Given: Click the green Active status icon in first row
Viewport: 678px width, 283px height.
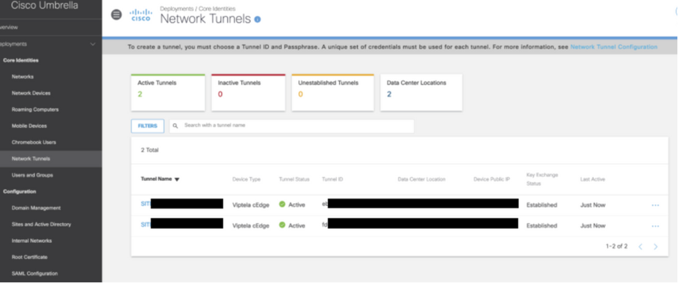Looking at the screenshot, I should pos(282,204).
